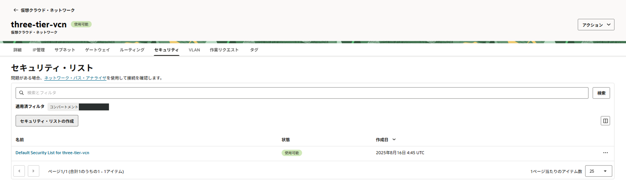626x183 pixels.
Task: Click the ページ1/1 pagination summary text
Action: (x=86, y=171)
